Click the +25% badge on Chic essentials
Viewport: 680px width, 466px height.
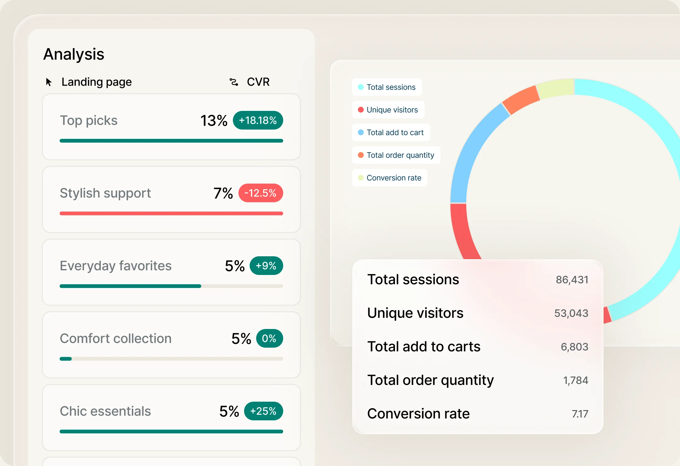click(x=264, y=411)
